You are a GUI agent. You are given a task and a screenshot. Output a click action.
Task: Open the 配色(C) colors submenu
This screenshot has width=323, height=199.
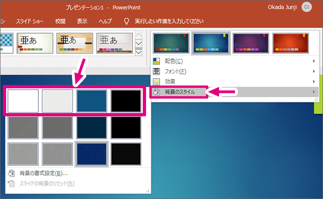point(235,61)
